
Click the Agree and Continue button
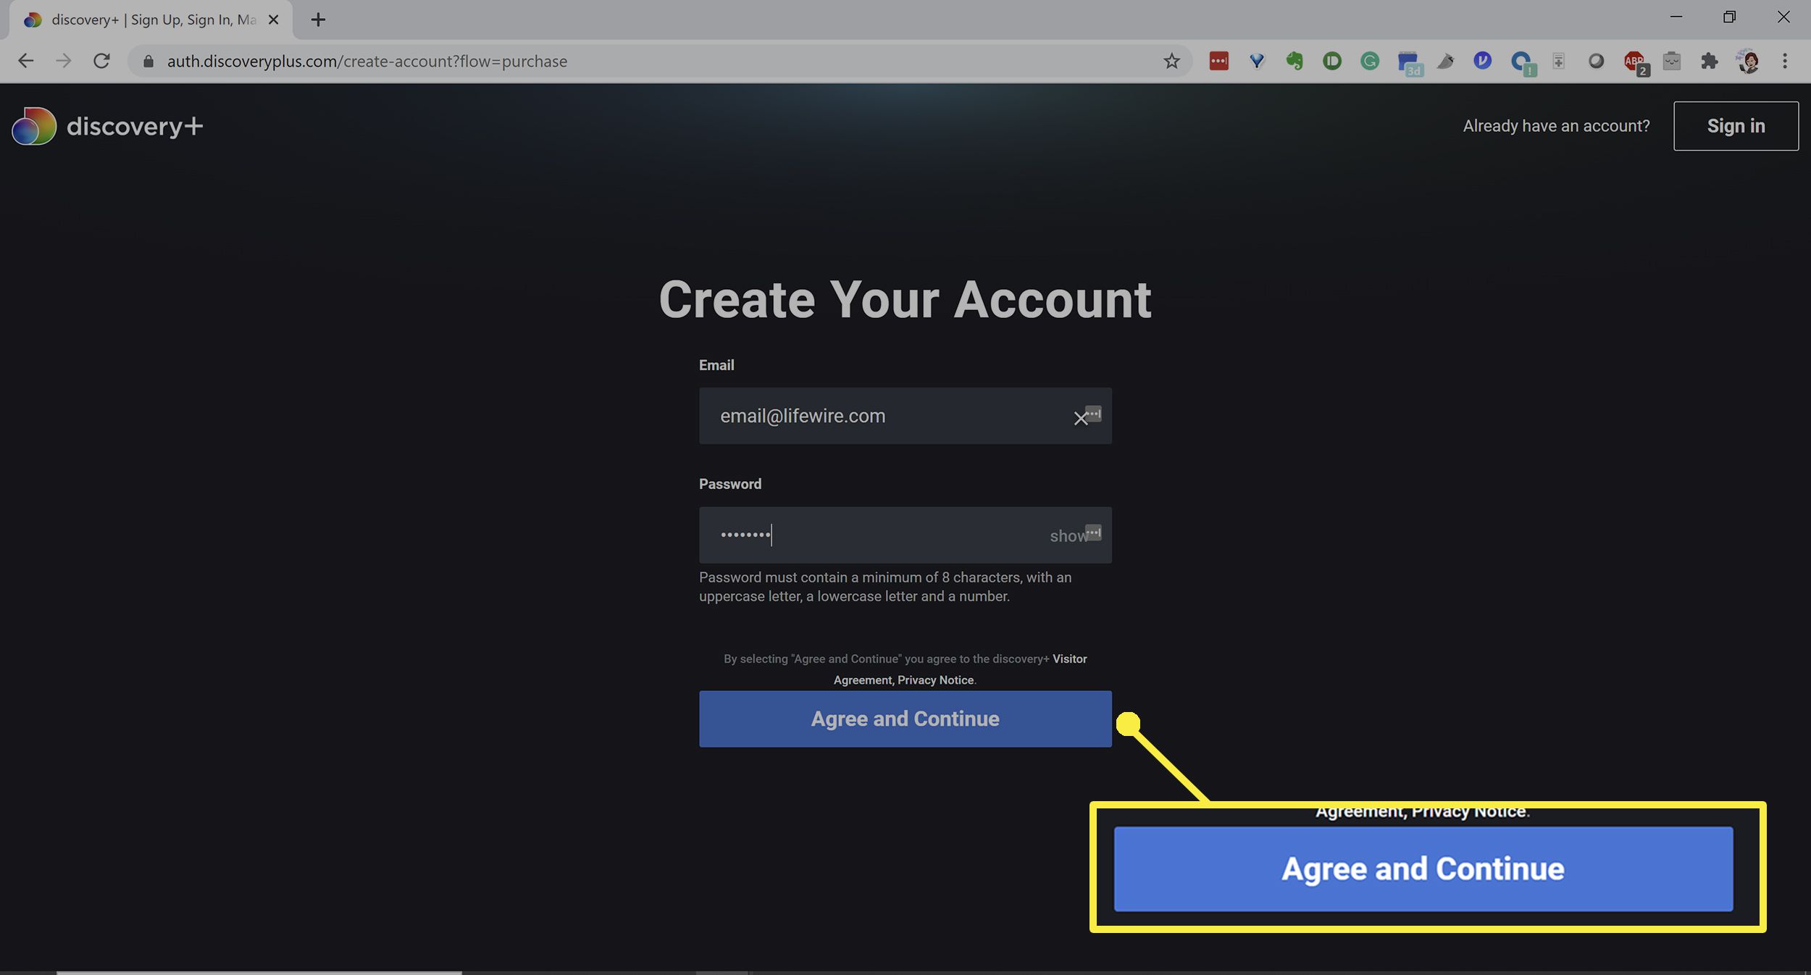click(x=905, y=718)
